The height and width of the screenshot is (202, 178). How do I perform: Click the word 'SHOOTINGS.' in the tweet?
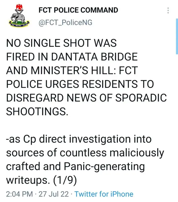tap(37, 111)
